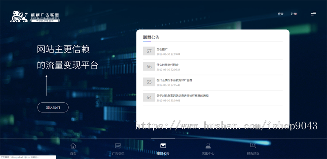
Task: Open announcement 关于对已备案网站信息进行抽样核查的通知
Action: (182, 95)
